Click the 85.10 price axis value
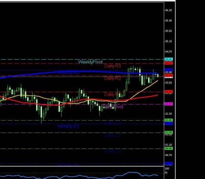 [169, 41]
